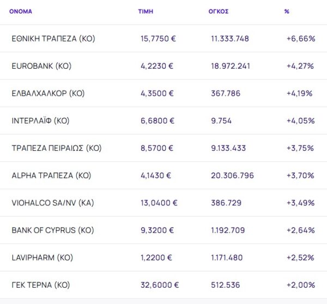The image size is (327, 304).
Task: Select the ALPHA ΤΡΑΠΕΖΑ (ΚΟ) entry
Action: [51, 175]
